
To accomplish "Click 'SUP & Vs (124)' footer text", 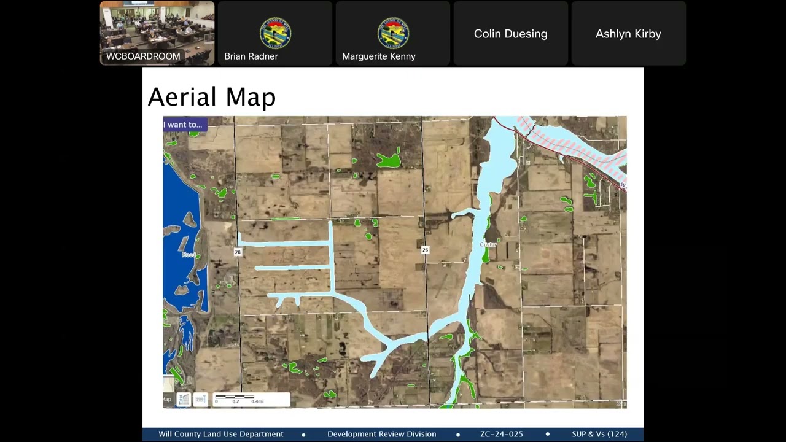I will click(x=599, y=434).
